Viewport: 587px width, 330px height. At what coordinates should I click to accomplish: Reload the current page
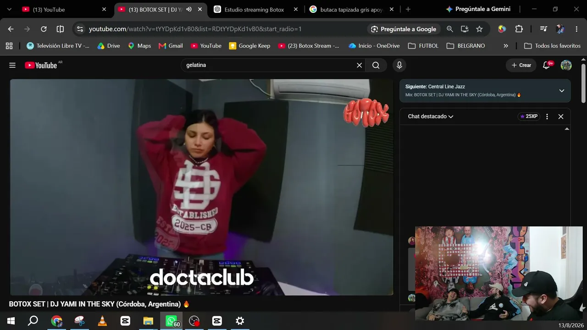click(x=44, y=29)
